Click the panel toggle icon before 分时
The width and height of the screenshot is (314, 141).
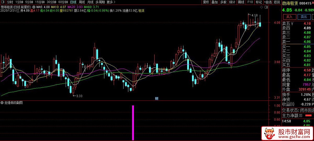(x=3, y=2)
